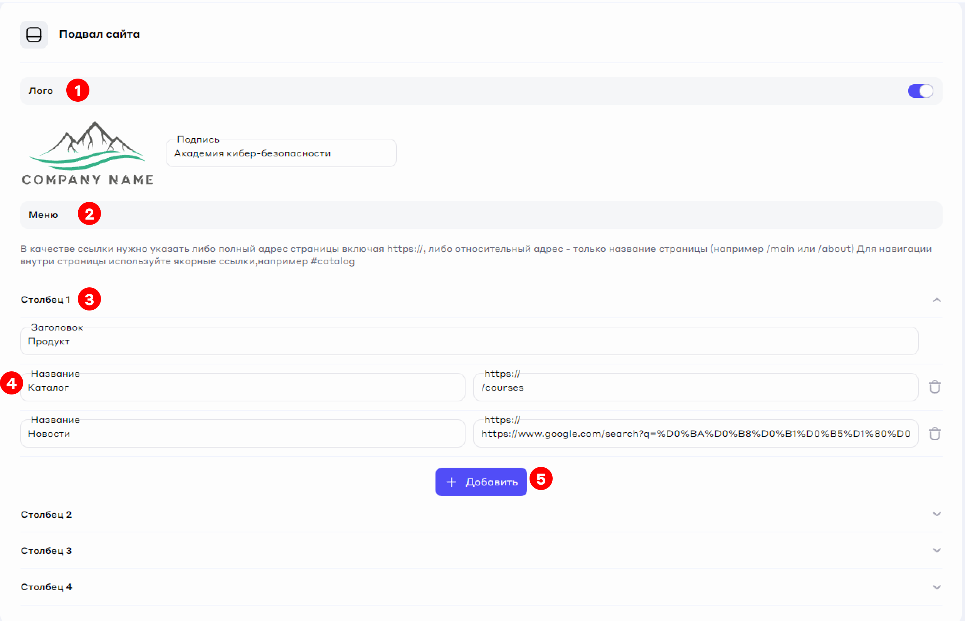Click the company logo image thumbnail
965x621 pixels.
click(x=87, y=153)
